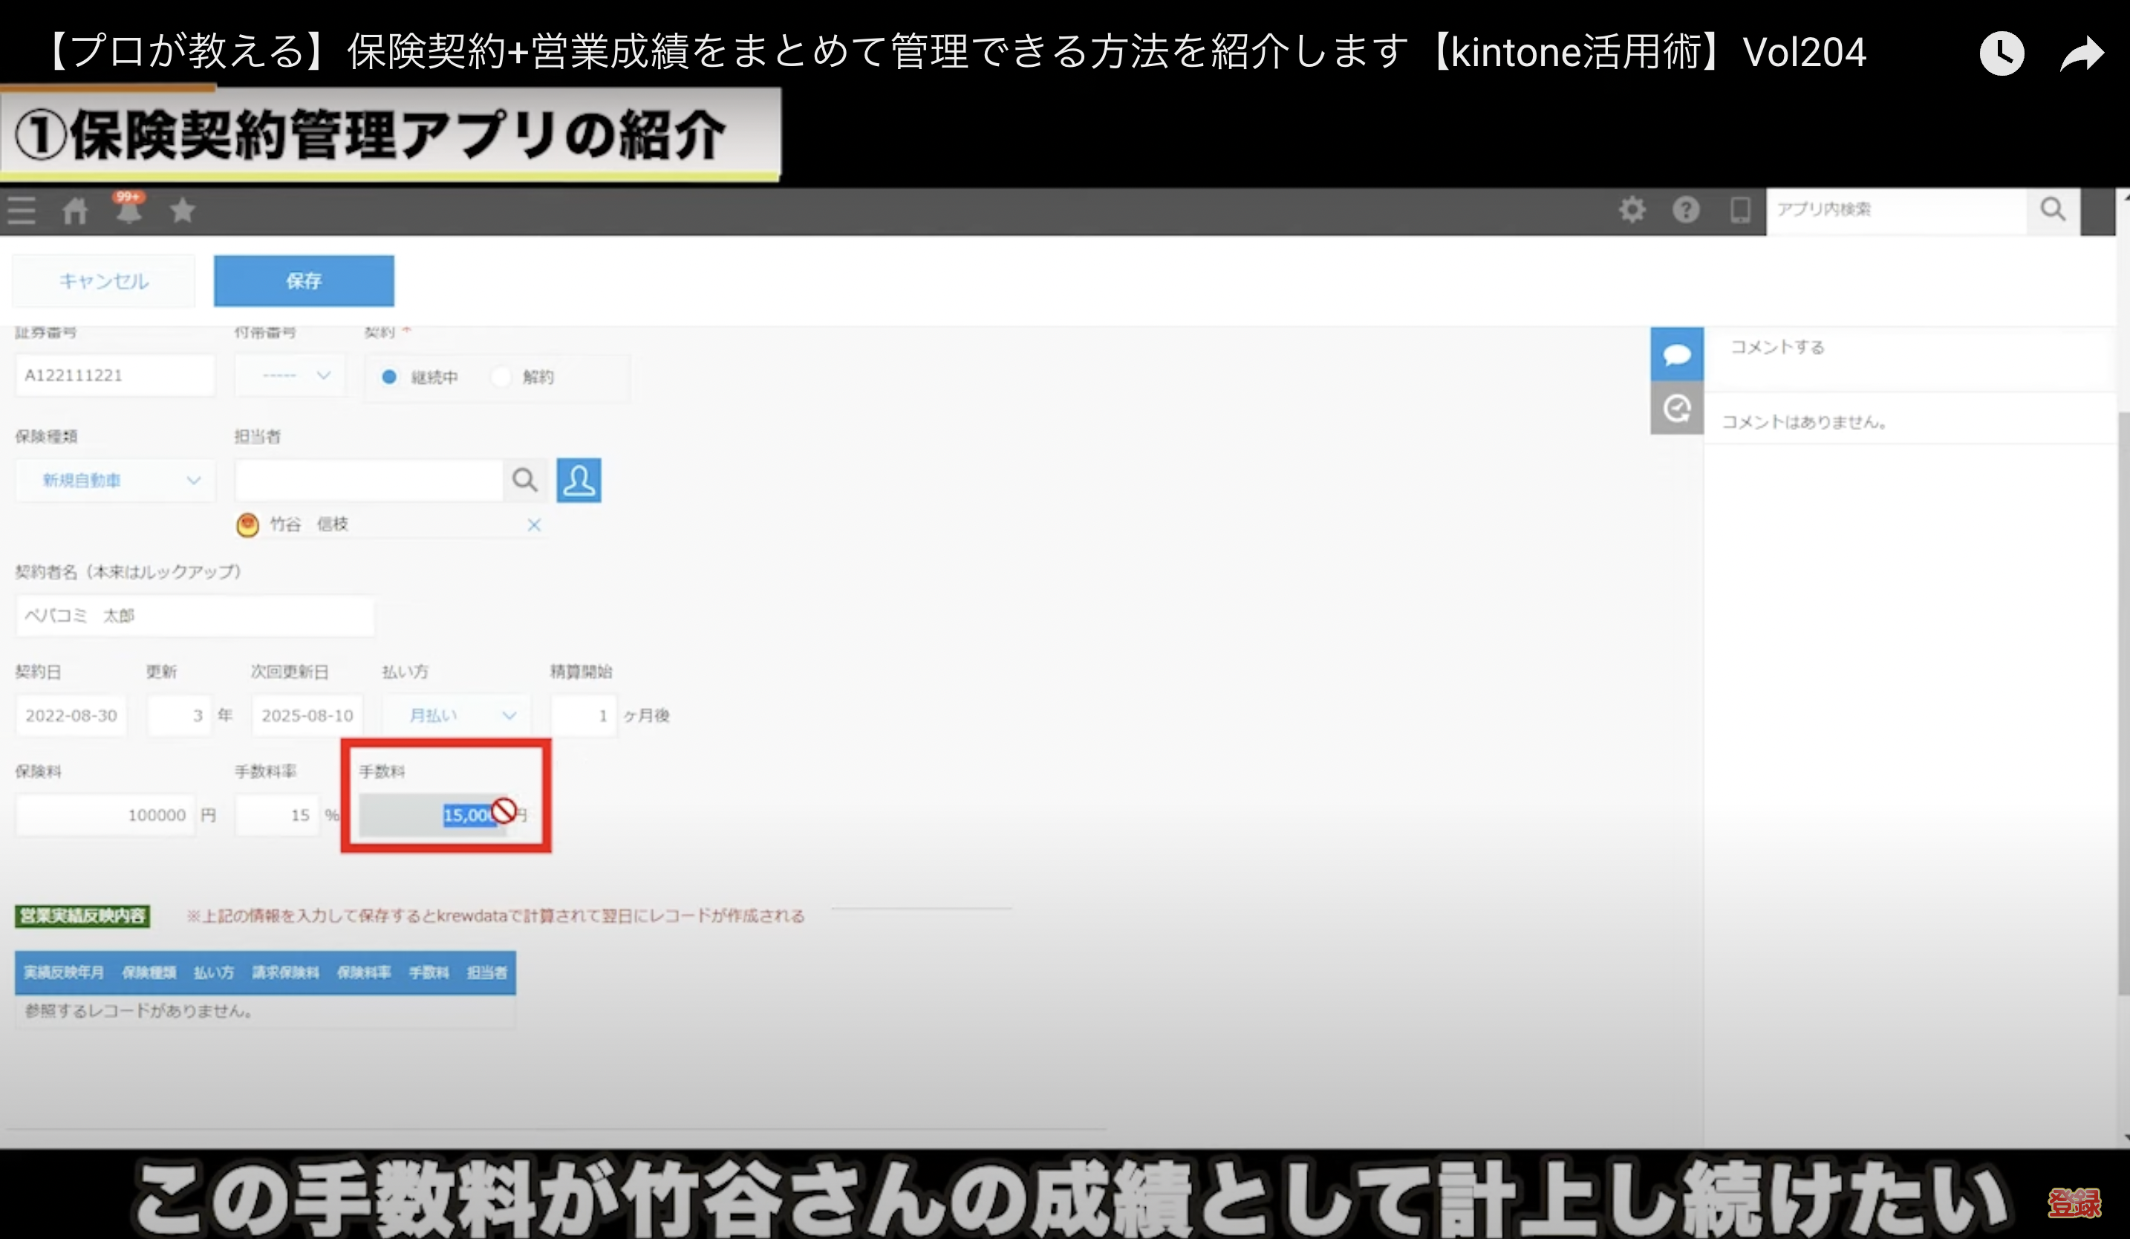This screenshot has height=1239, width=2130.
Task: Click the キャンセル button
Action: [104, 281]
